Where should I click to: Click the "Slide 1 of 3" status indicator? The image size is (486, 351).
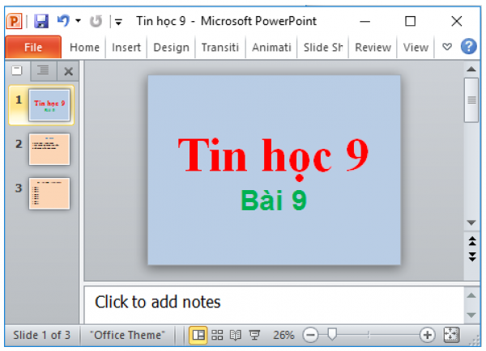[x=42, y=335]
